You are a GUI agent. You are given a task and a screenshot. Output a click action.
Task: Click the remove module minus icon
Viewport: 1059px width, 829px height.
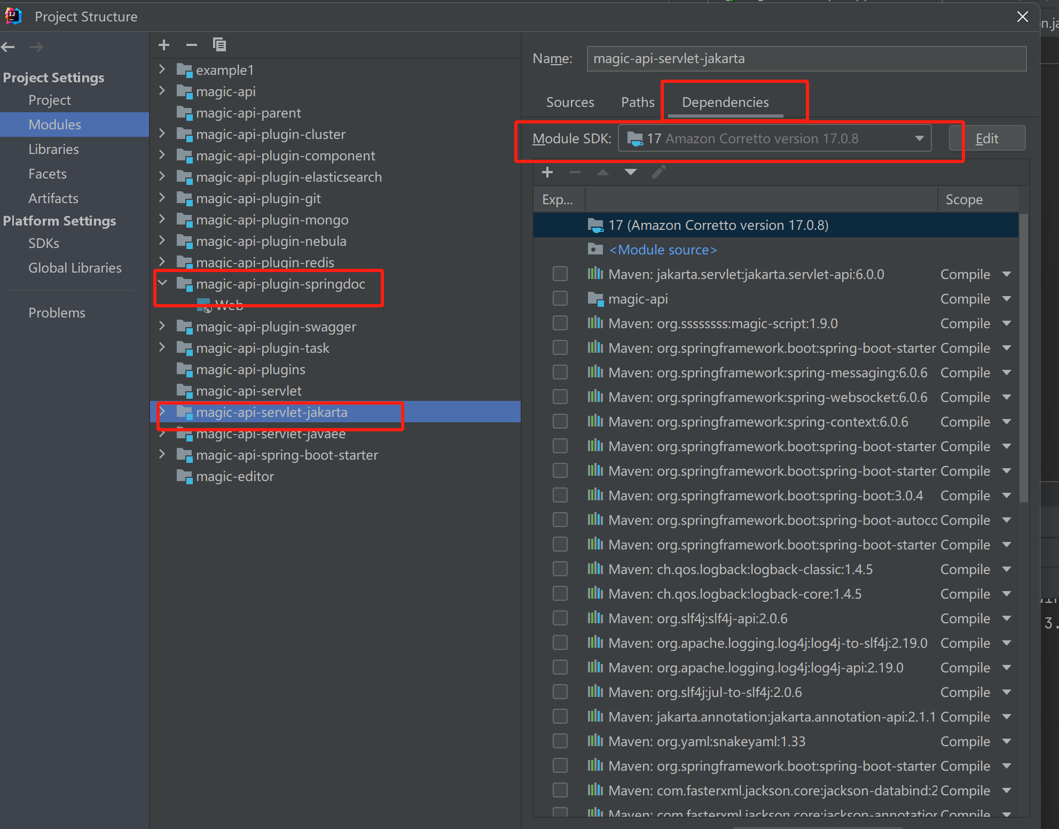point(192,45)
